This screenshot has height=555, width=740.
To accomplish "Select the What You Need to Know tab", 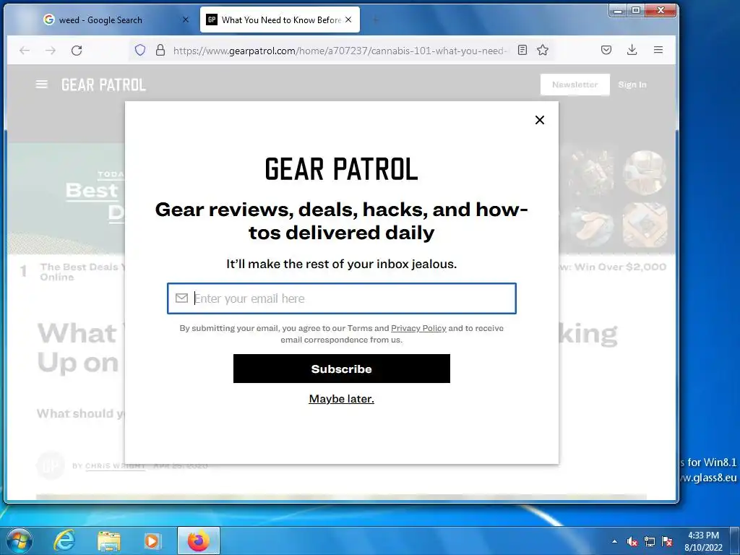I will [280, 20].
